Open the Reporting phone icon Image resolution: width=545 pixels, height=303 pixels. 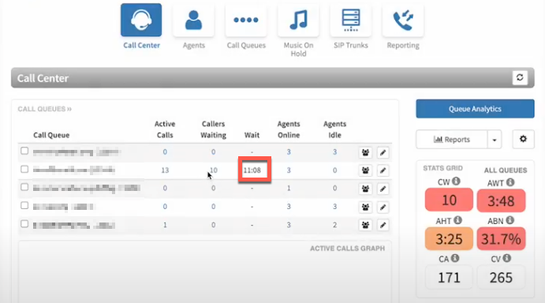click(403, 21)
